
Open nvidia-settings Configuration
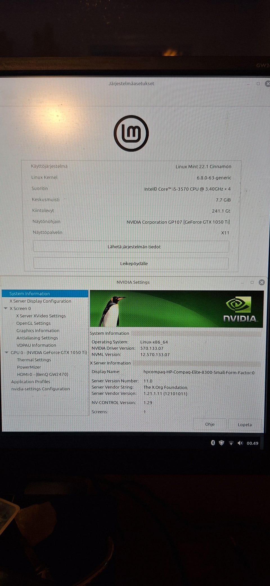40,389
